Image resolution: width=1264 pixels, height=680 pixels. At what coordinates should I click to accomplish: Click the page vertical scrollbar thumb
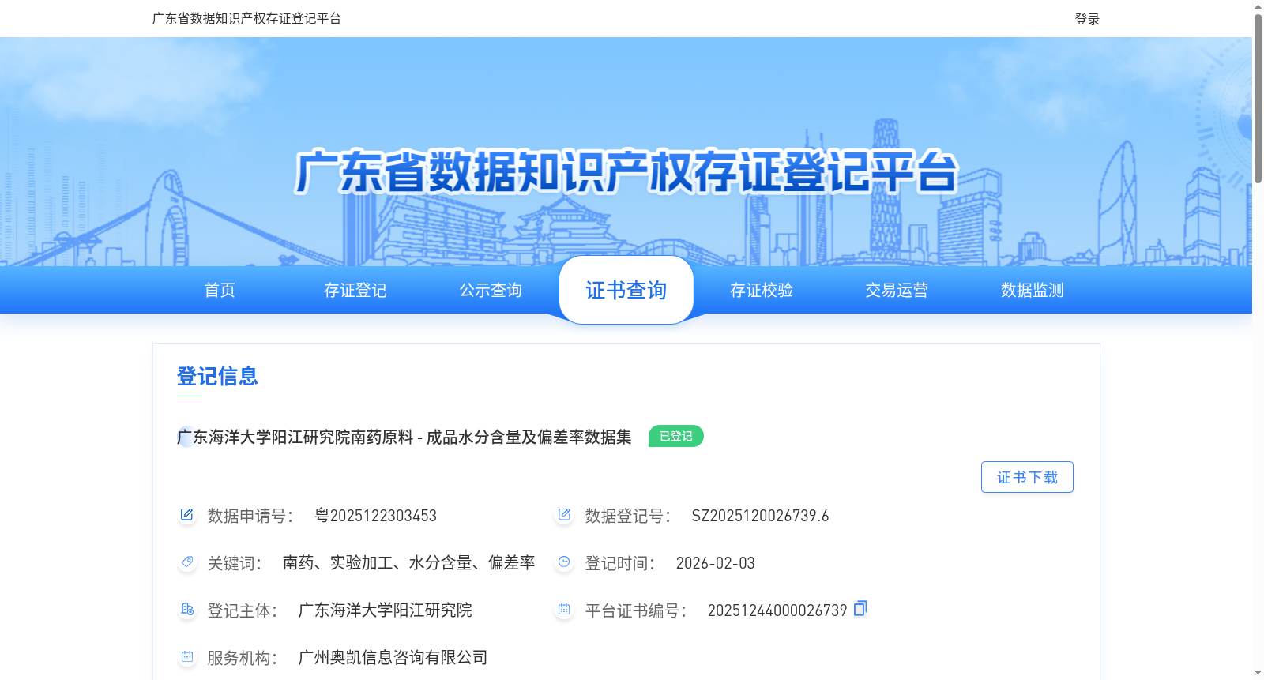pos(1258,98)
